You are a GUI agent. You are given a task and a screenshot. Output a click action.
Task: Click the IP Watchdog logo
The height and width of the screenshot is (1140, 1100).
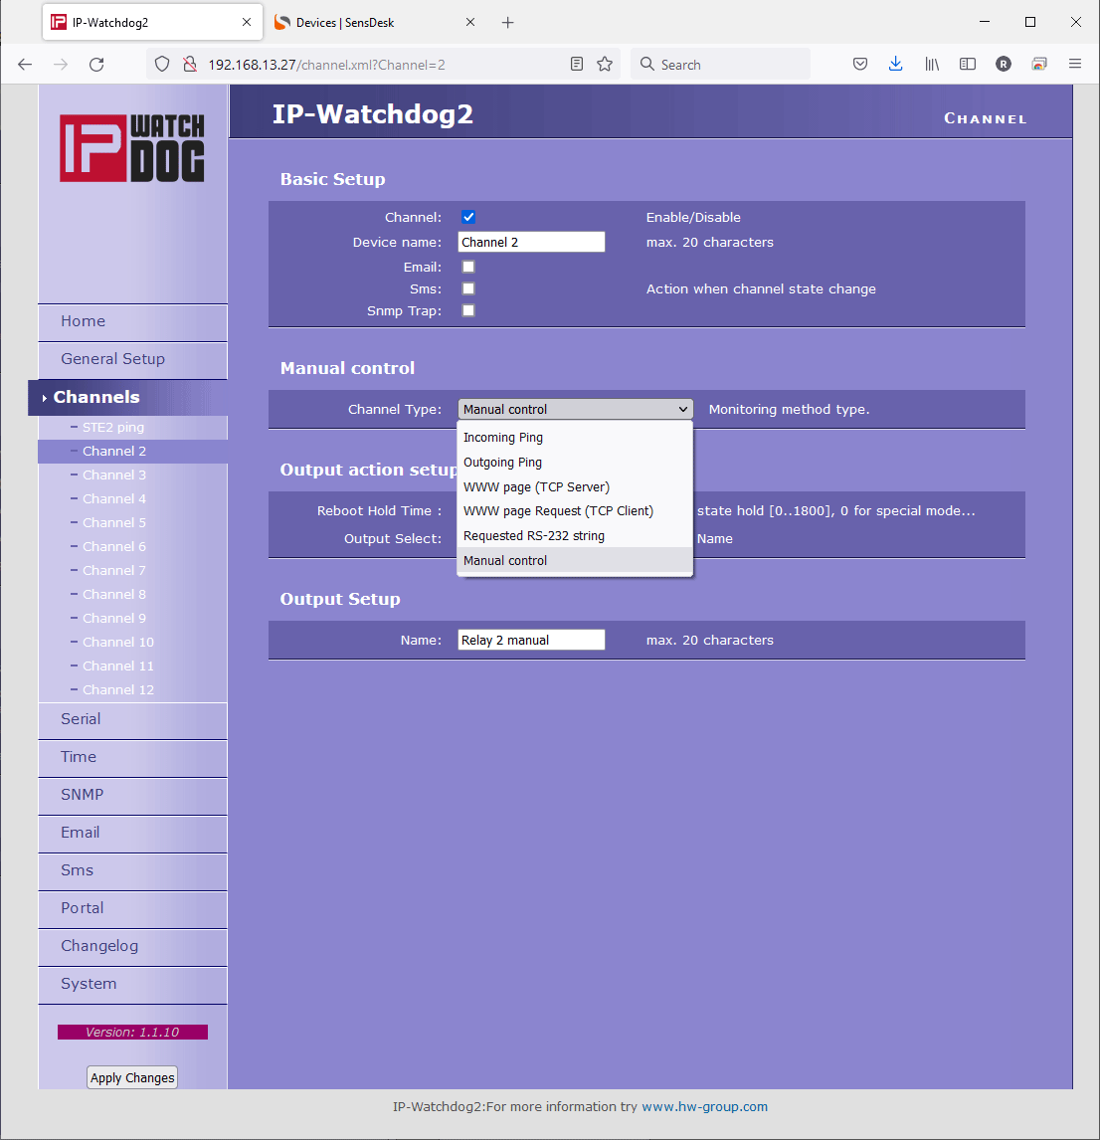(x=132, y=147)
